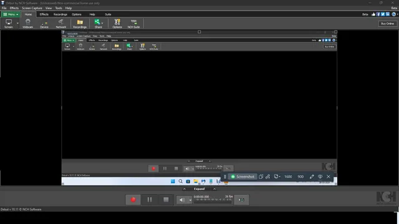Switch to the Home ribbon tab
Screen dimensions: 399x224
point(28,14)
